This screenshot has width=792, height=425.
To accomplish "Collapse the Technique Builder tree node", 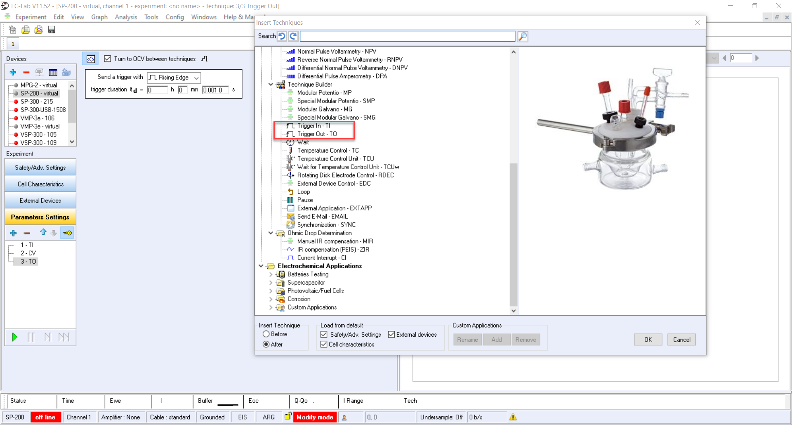I will [x=271, y=85].
